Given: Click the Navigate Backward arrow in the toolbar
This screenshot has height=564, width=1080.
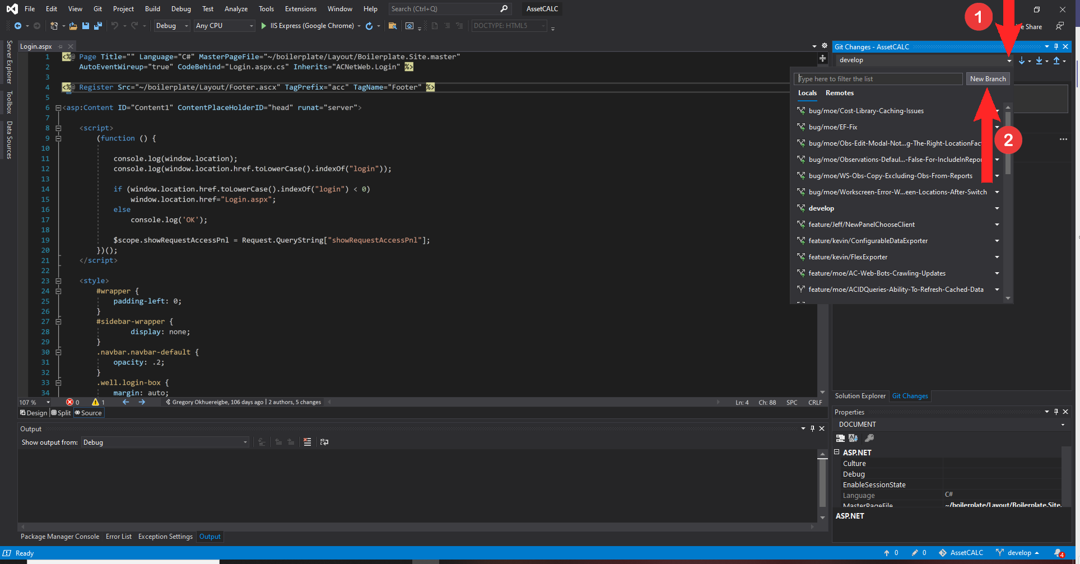Looking at the screenshot, I should [x=18, y=26].
